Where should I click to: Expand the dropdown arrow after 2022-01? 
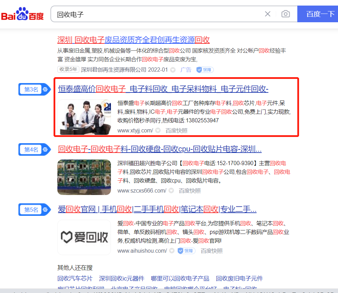coord(173,70)
